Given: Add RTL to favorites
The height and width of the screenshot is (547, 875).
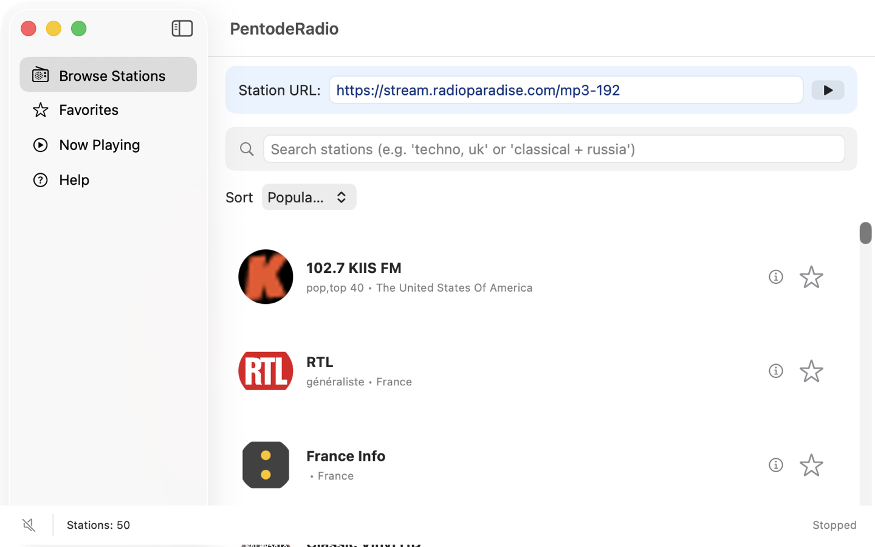Looking at the screenshot, I should point(811,371).
